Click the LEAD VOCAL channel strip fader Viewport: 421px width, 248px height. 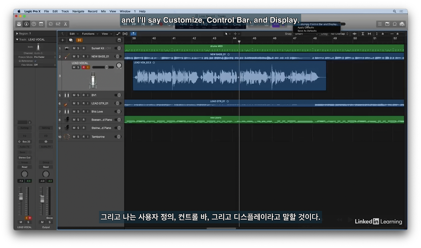21,197
